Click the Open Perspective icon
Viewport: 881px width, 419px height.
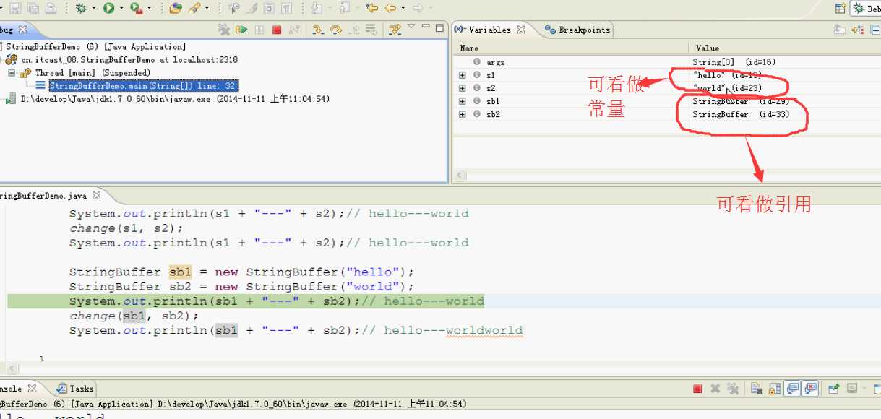pyautogui.click(x=841, y=9)
